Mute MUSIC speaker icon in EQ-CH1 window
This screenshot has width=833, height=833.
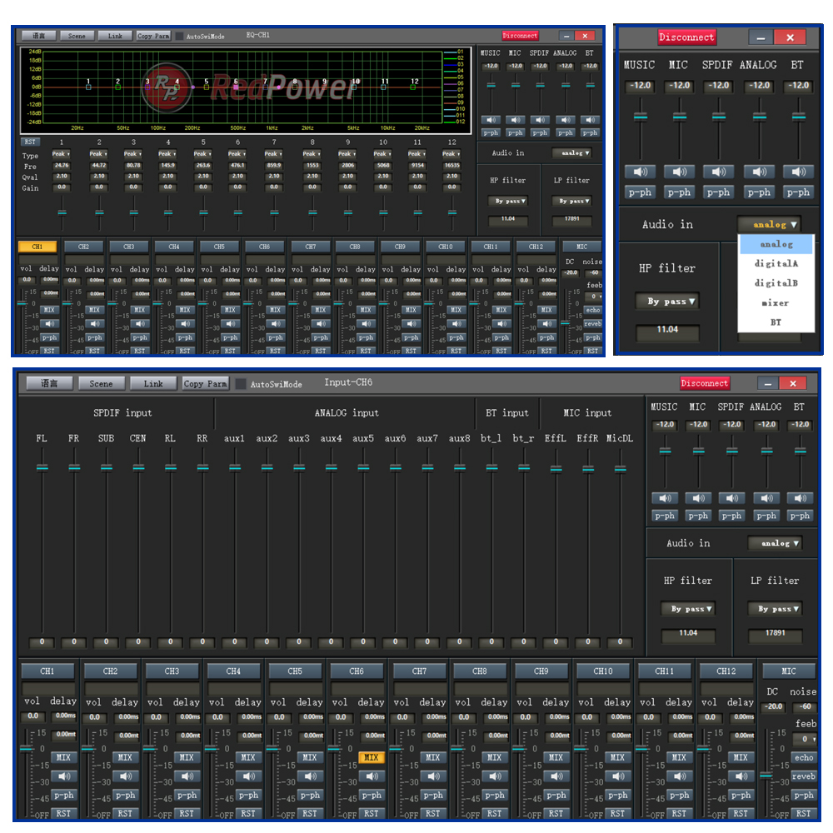coord(491,120)
